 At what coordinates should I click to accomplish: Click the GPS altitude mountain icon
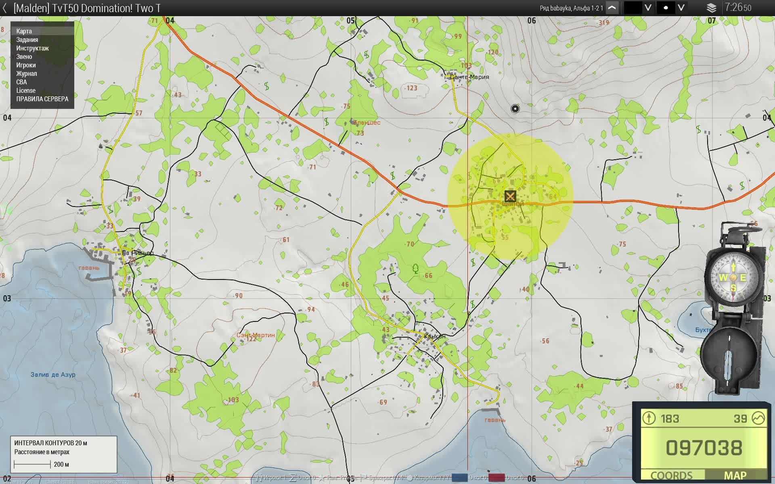point(758,418)
